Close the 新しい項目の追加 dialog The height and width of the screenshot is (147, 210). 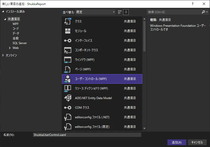pos(204,4)
